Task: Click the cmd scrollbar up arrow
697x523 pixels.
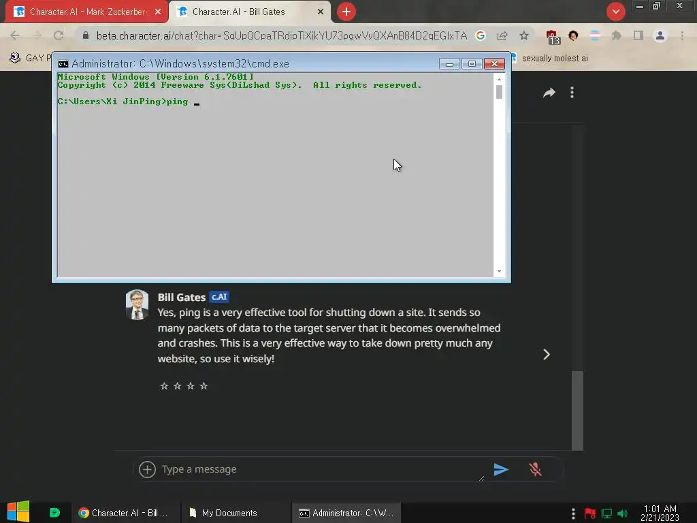Action: point(499,79)
